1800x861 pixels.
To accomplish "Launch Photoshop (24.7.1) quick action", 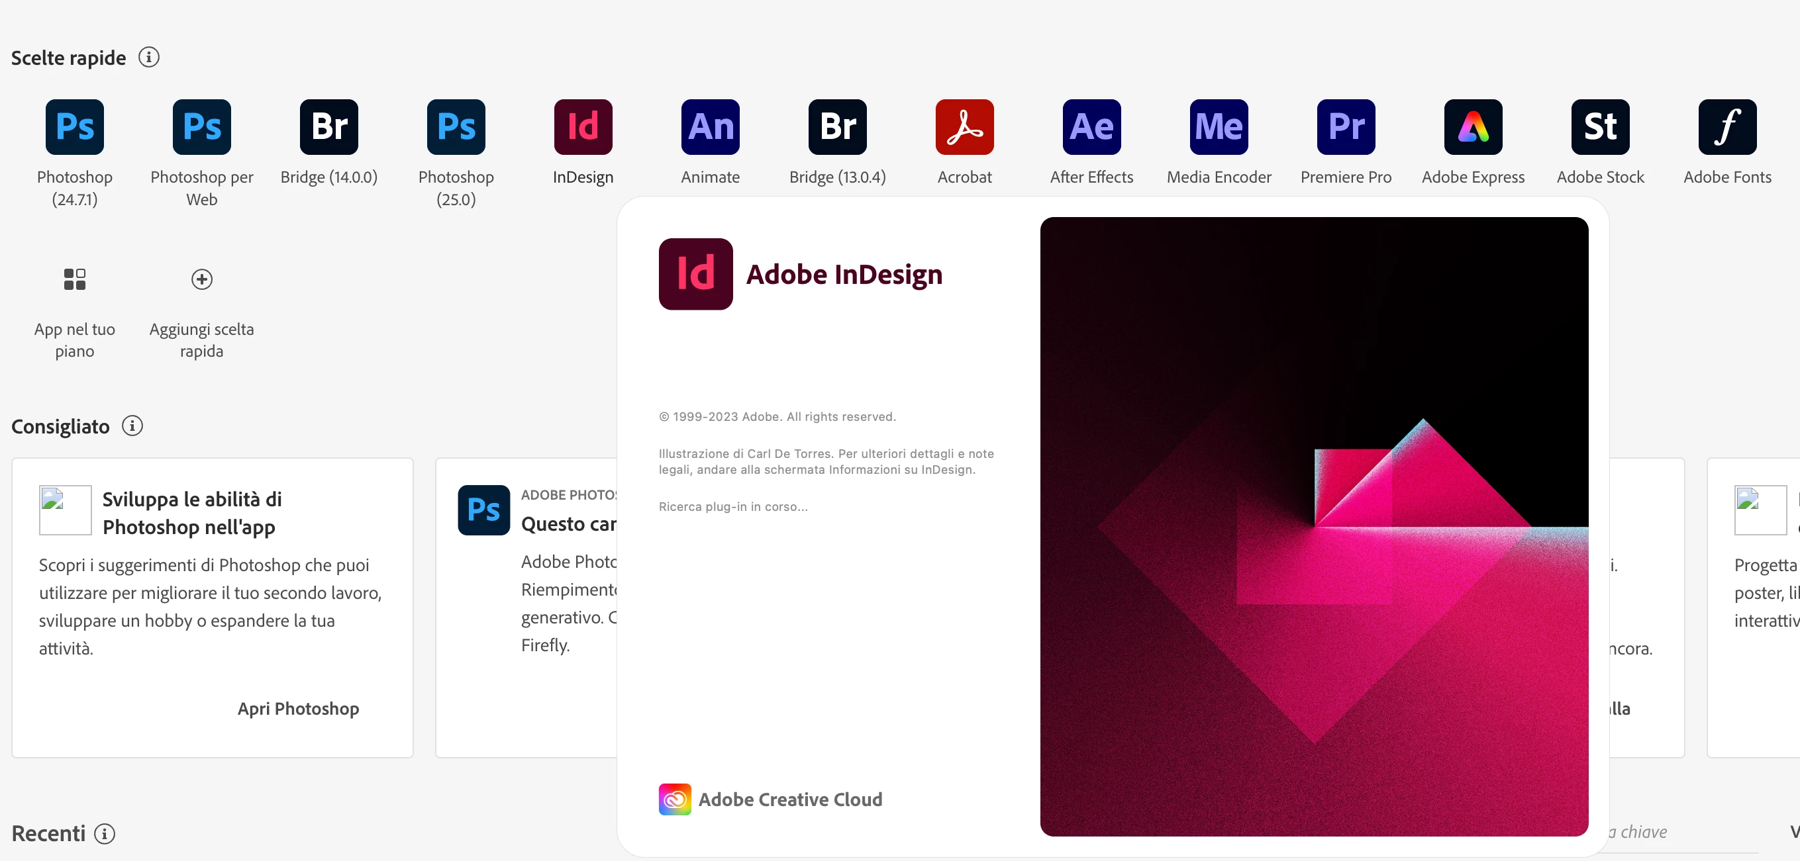I will click(75, 126).
